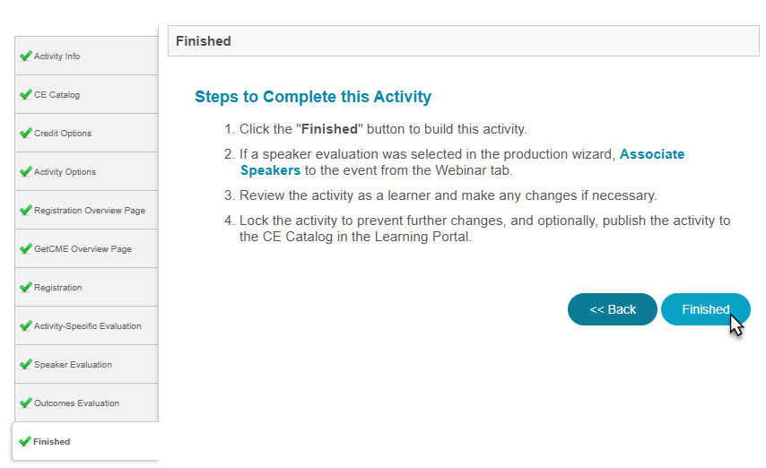766x468 pixels.
Task: Go to the CE Catalog step
Action: (86, 94)
